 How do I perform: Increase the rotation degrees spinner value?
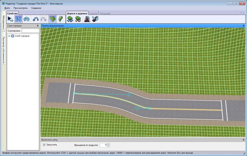(x=108, y=144)
